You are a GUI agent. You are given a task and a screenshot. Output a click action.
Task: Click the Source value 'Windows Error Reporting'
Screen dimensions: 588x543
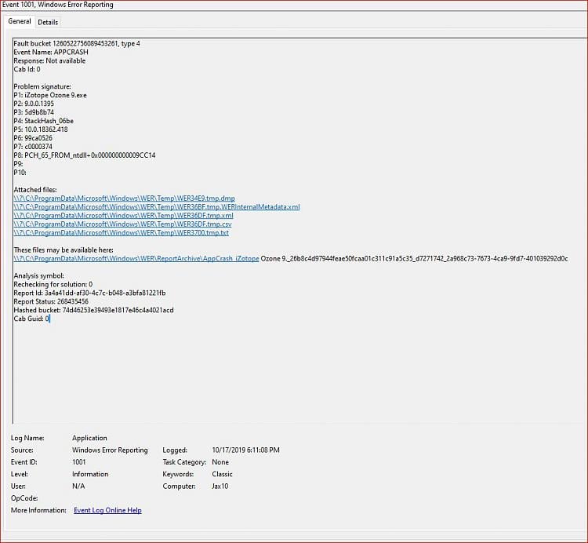point(110,450)
